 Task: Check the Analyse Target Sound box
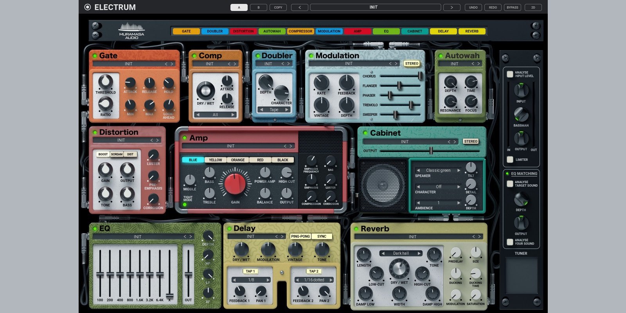click(x=510, y=183)
